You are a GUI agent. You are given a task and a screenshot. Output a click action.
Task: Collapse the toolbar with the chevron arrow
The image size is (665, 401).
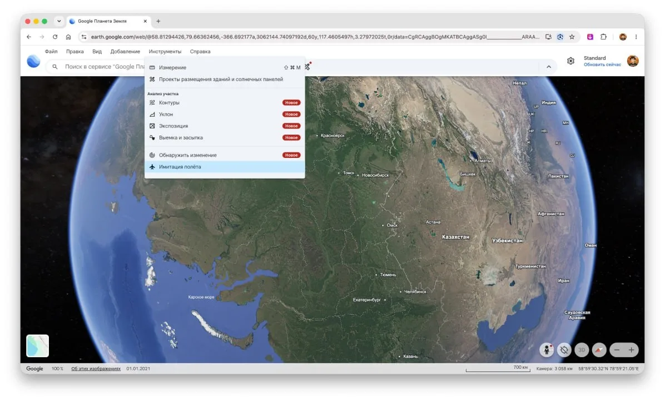tap(548, 67)
